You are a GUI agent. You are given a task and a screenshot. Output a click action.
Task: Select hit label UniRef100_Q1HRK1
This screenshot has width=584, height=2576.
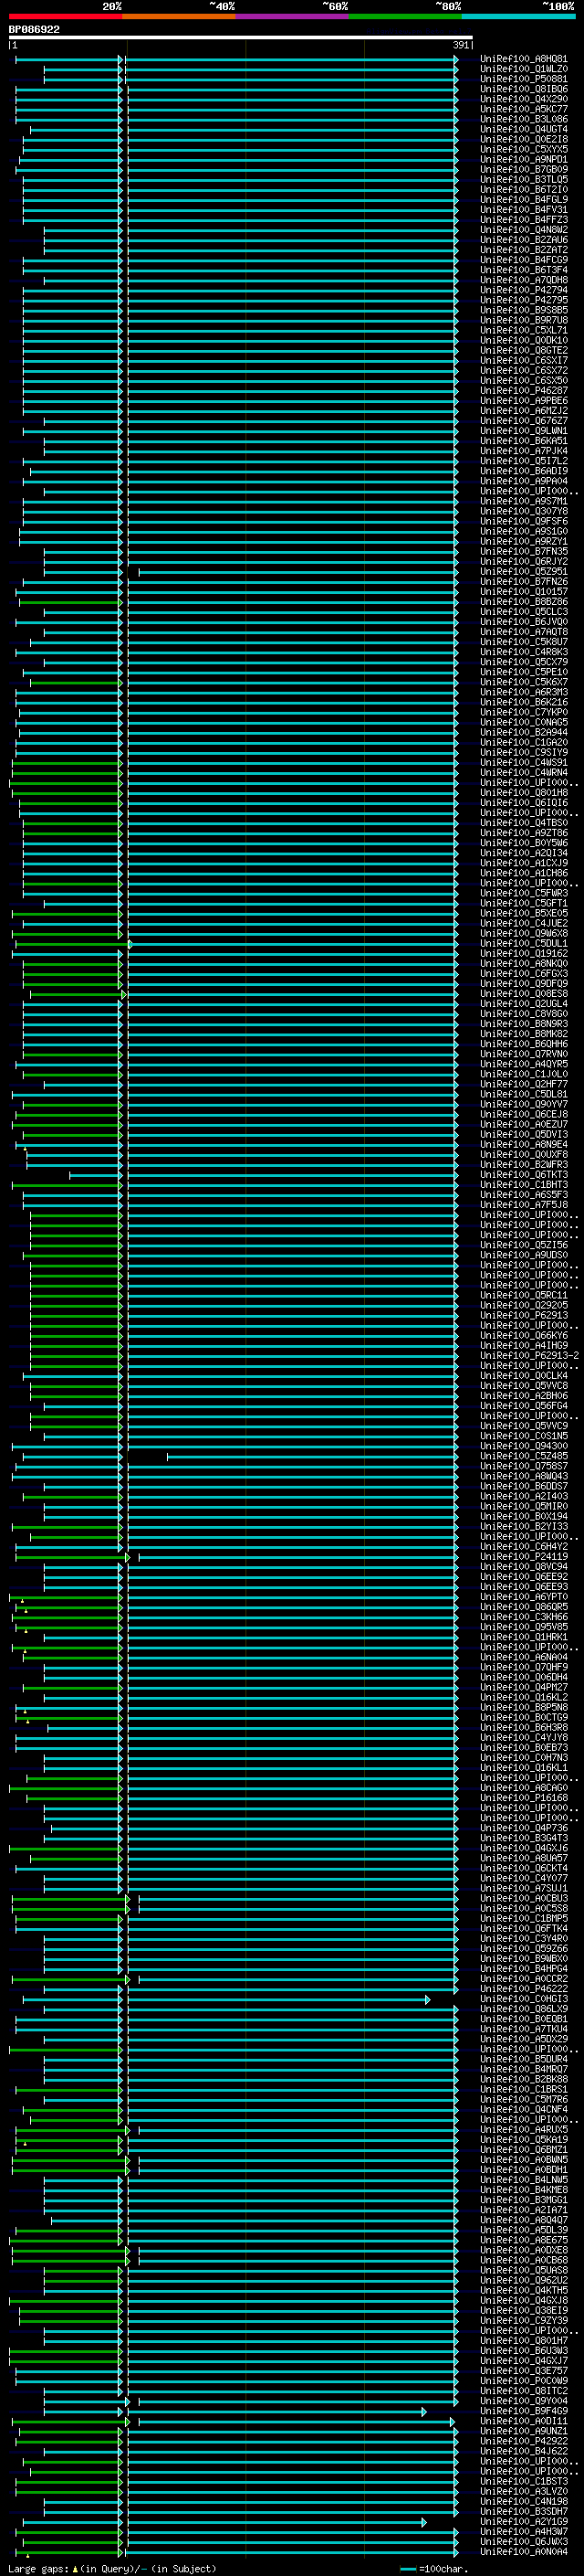pyautogui.click(x=524, y=1637)
